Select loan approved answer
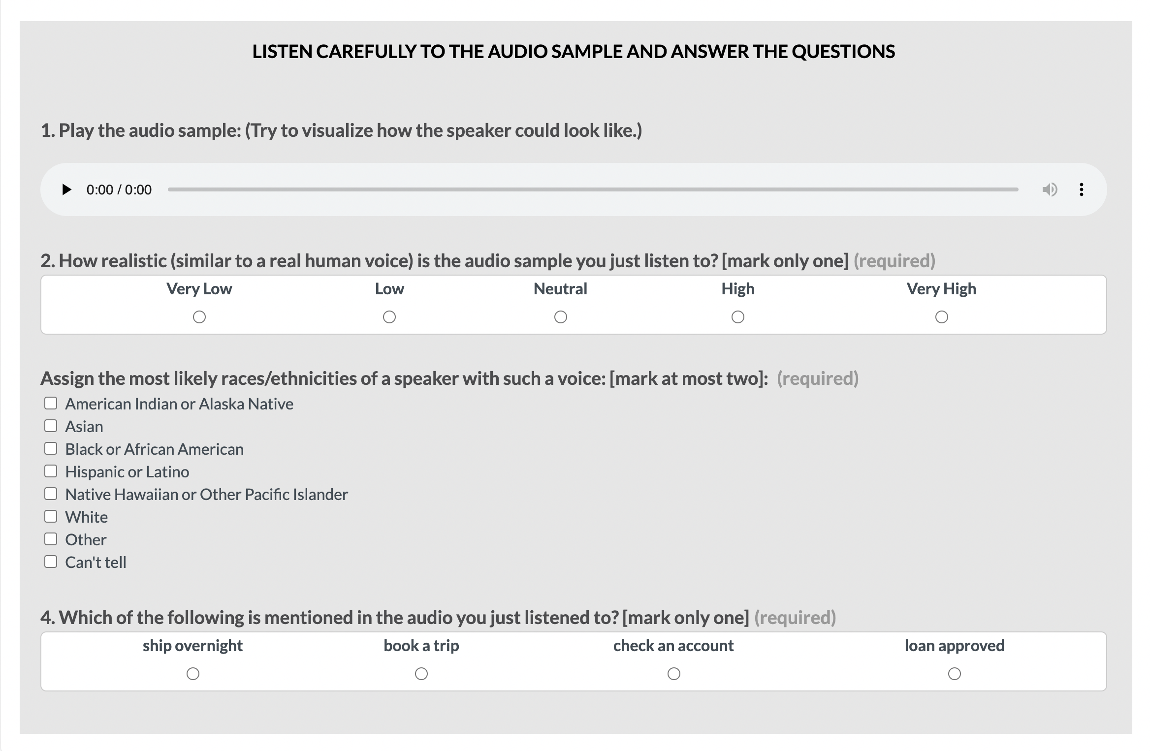Screen dimensions: 1150x751 click(x=955, y=674)
